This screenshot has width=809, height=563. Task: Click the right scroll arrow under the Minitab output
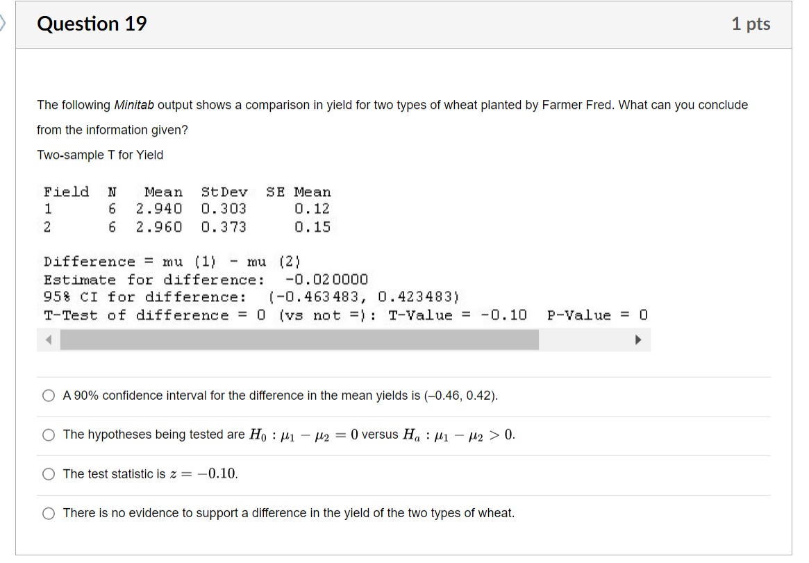pyautogui.click(x=638, y=339)
